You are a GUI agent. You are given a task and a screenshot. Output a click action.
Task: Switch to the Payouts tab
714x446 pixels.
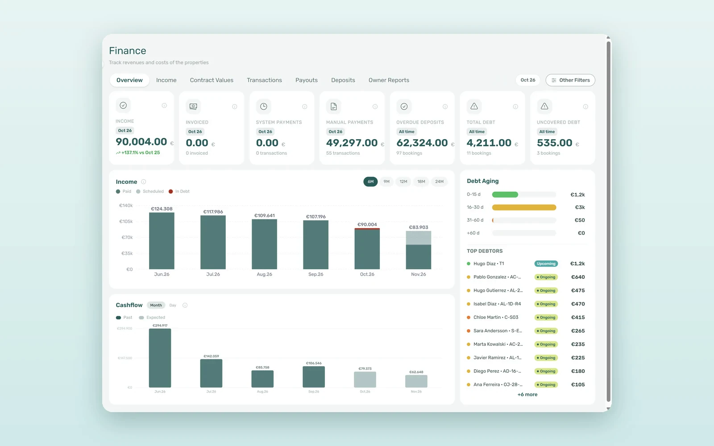307,80
